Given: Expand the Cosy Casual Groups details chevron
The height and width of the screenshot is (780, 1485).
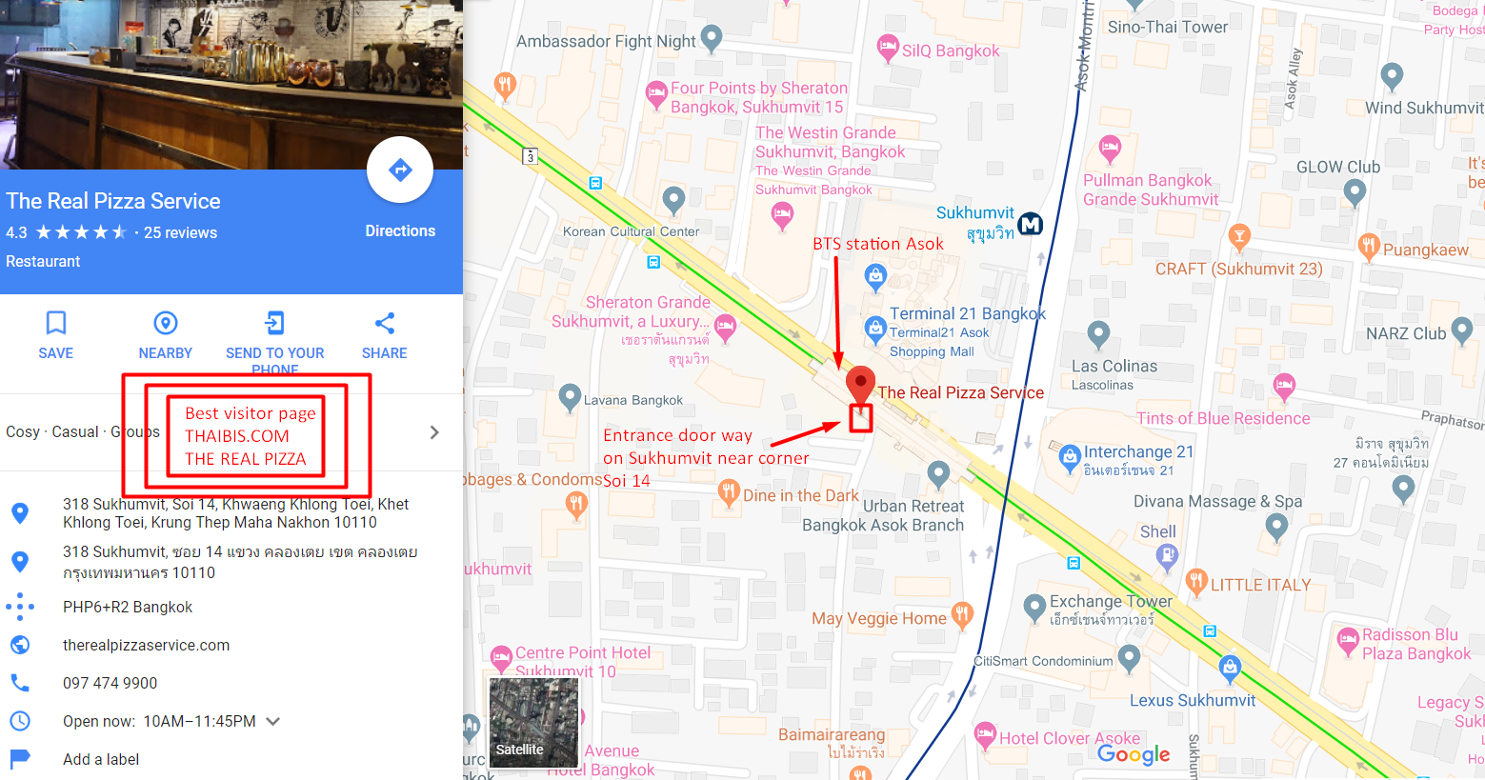Looking at the screenshot, I should [x=434, y=432].
